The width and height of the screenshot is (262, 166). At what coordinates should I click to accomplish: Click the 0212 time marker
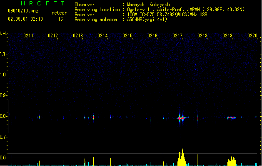[53, 36]
